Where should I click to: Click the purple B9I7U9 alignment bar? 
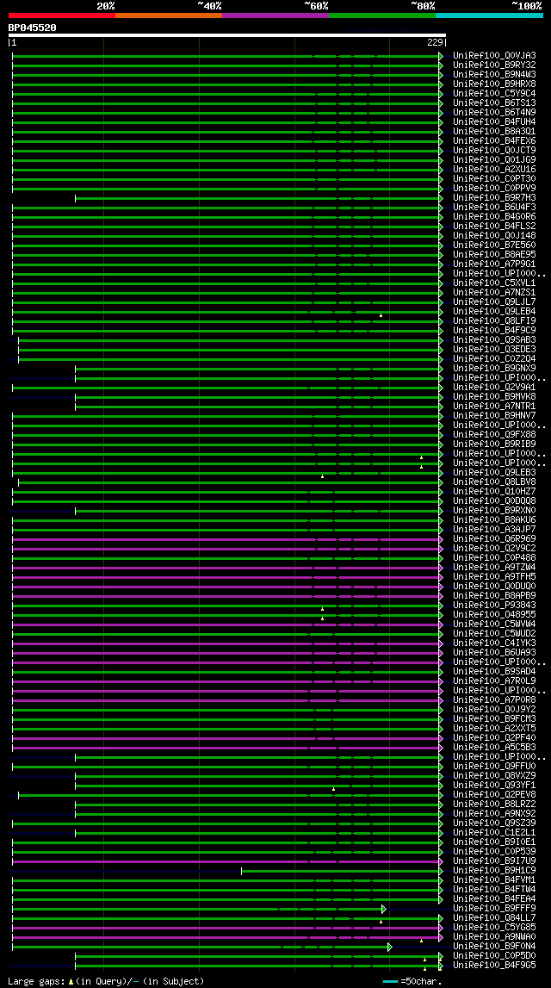point(226,861)
